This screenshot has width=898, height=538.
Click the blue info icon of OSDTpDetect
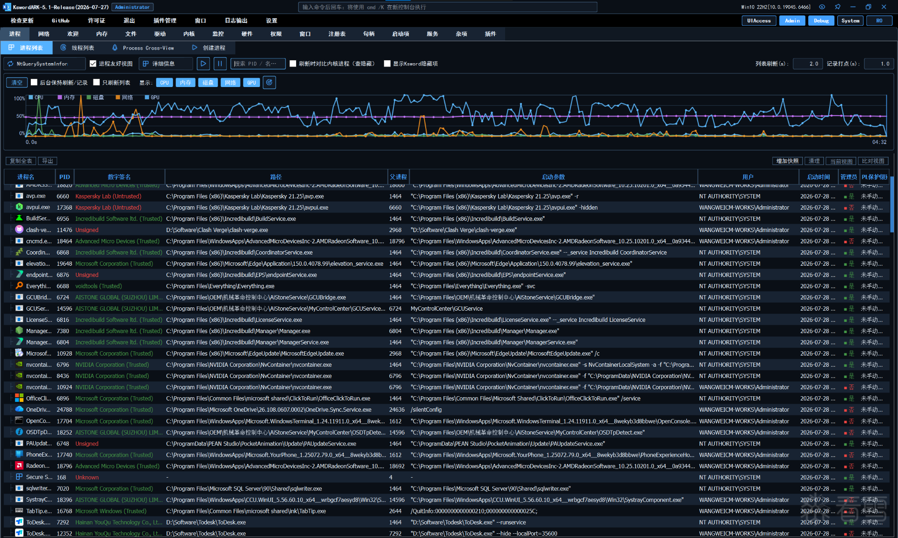click(19, 432)
